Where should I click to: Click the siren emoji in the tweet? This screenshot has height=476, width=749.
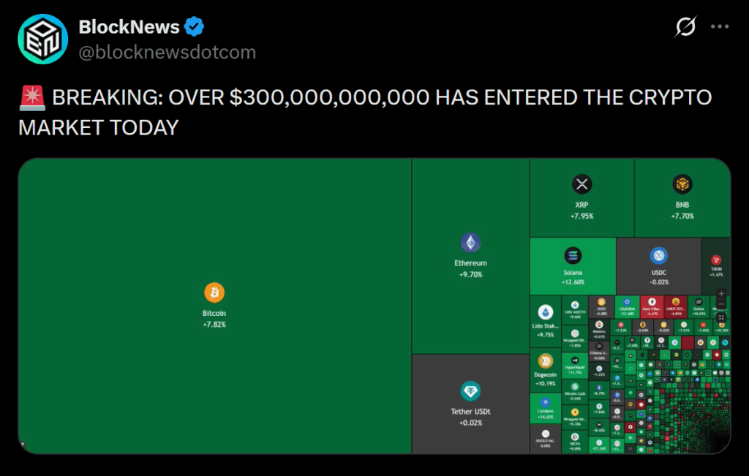32,97
